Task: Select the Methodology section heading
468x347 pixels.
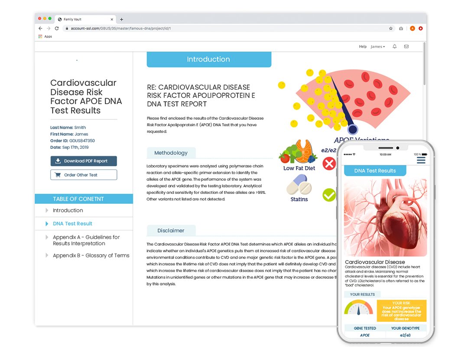Action: (x=171, y=153)
